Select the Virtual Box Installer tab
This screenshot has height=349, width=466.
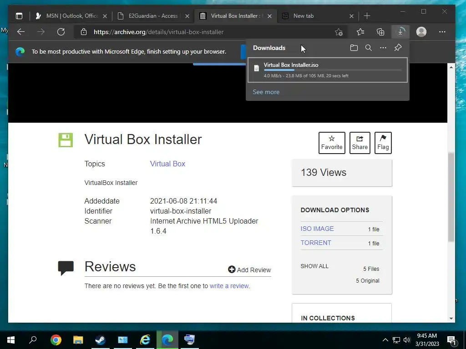[235, 16]
